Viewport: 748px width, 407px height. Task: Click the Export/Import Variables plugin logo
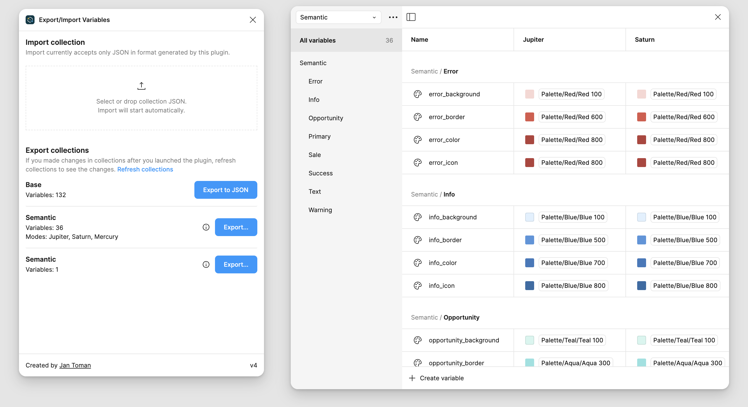tap(30, 20)
